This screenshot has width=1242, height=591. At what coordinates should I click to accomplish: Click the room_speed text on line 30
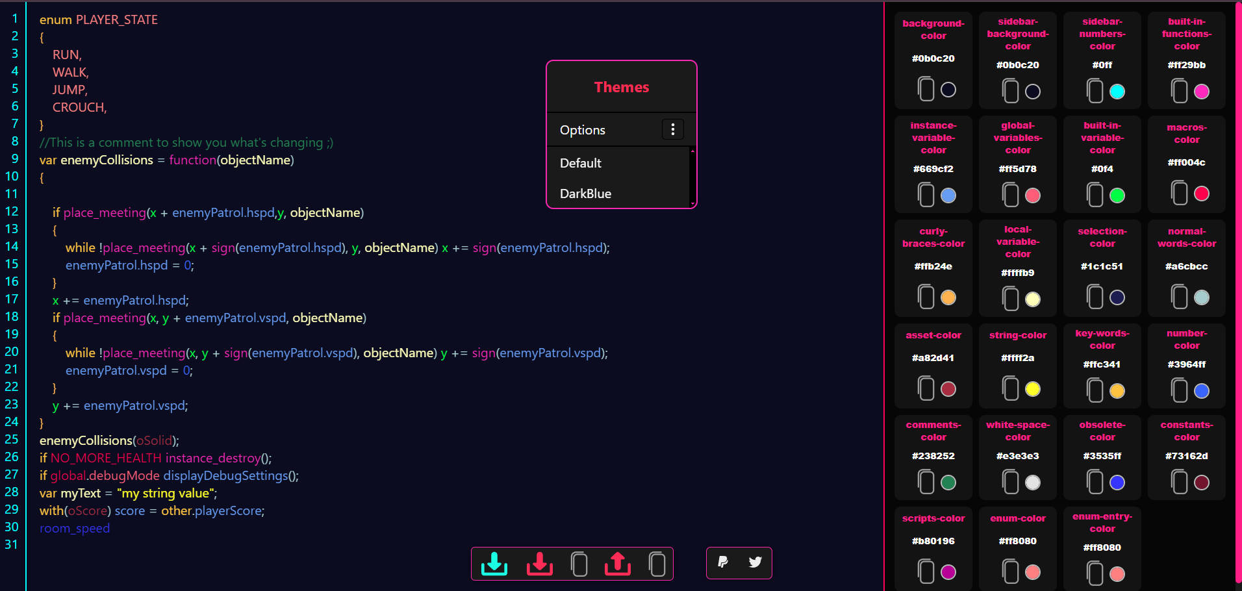(x=75, y=529)
